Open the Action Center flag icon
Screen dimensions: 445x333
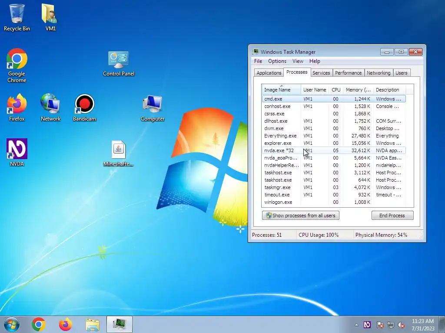380,325
